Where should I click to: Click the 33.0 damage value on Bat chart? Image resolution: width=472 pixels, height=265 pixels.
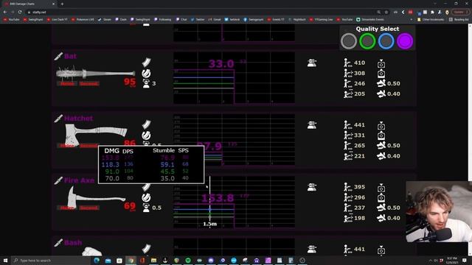[221, 64]
